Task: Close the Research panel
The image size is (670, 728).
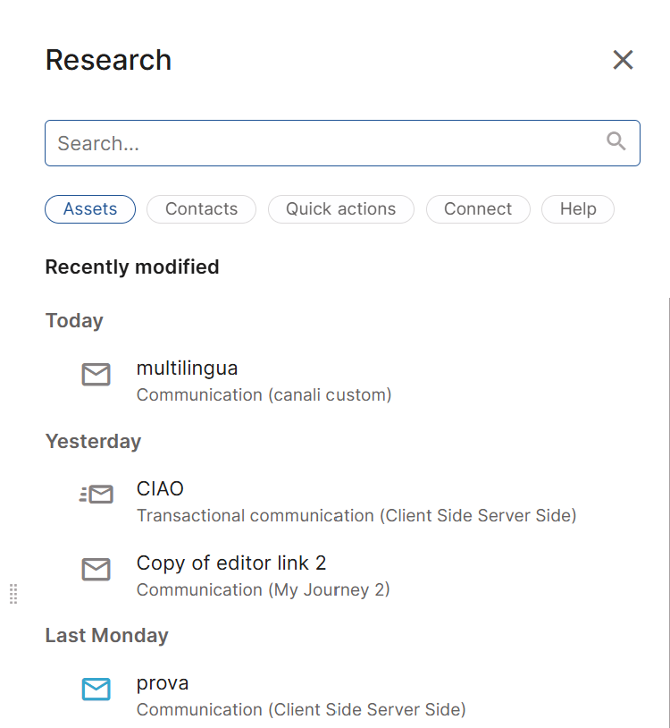Action: click(x=623, y=60)
